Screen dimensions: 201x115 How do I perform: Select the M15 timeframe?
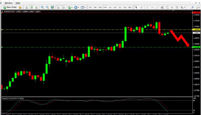tap(100, 7)
